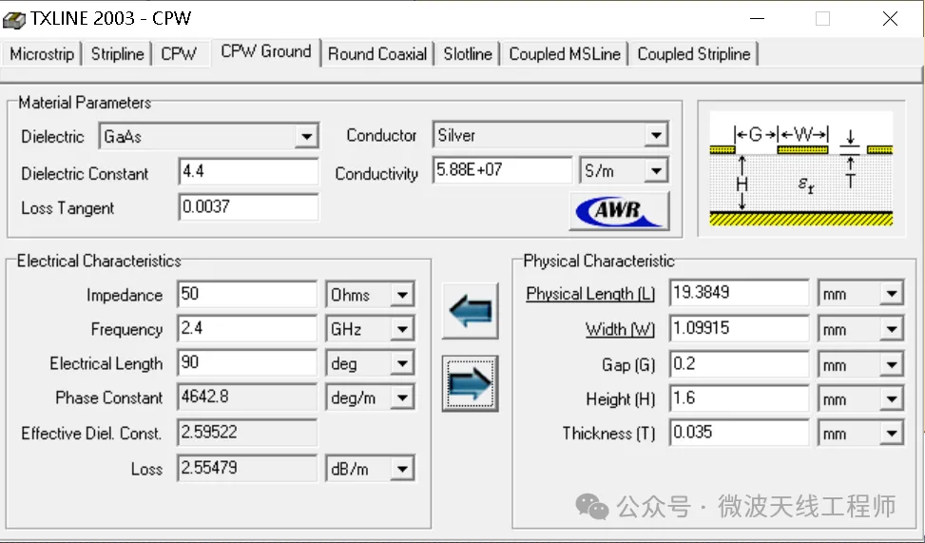Screen dimensions: 925x543
Task: Click the Electrical Characteristics group label
Action: pyautogui.click(x=99, y=262)
